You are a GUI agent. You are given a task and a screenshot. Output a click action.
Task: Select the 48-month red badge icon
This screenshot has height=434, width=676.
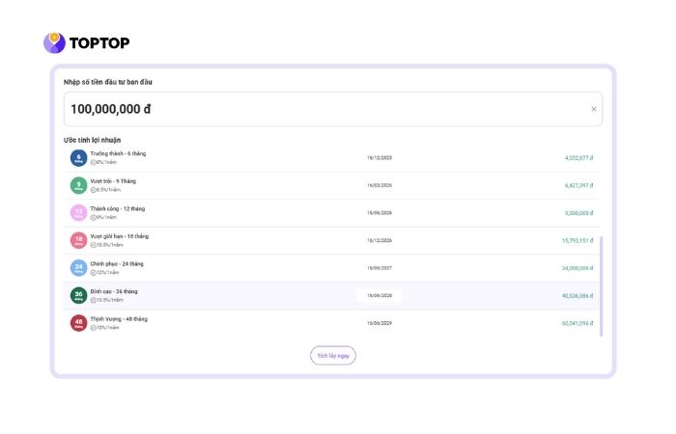click(78, 323)
